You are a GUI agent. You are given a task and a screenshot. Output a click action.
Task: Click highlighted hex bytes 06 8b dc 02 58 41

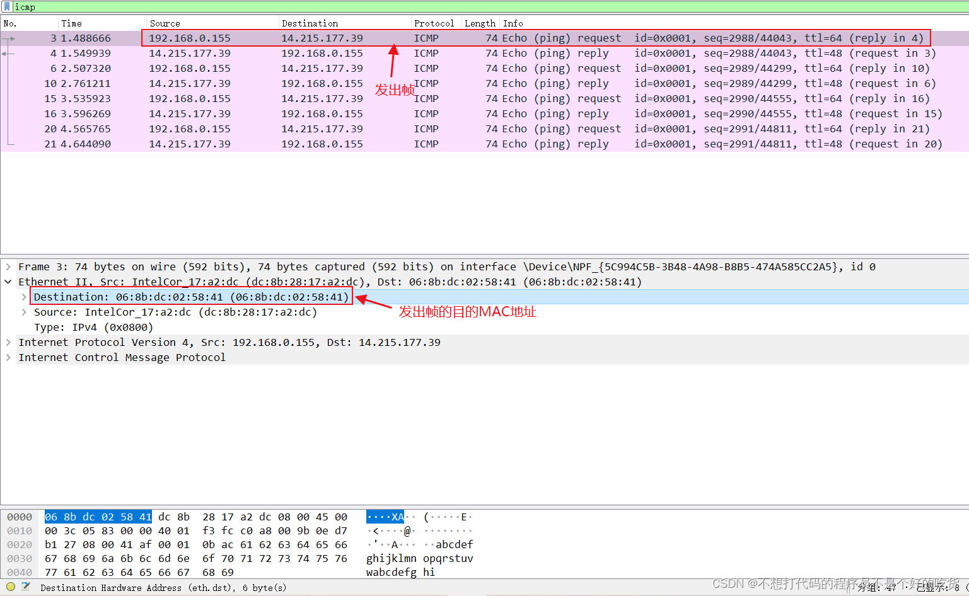[98, 517]
